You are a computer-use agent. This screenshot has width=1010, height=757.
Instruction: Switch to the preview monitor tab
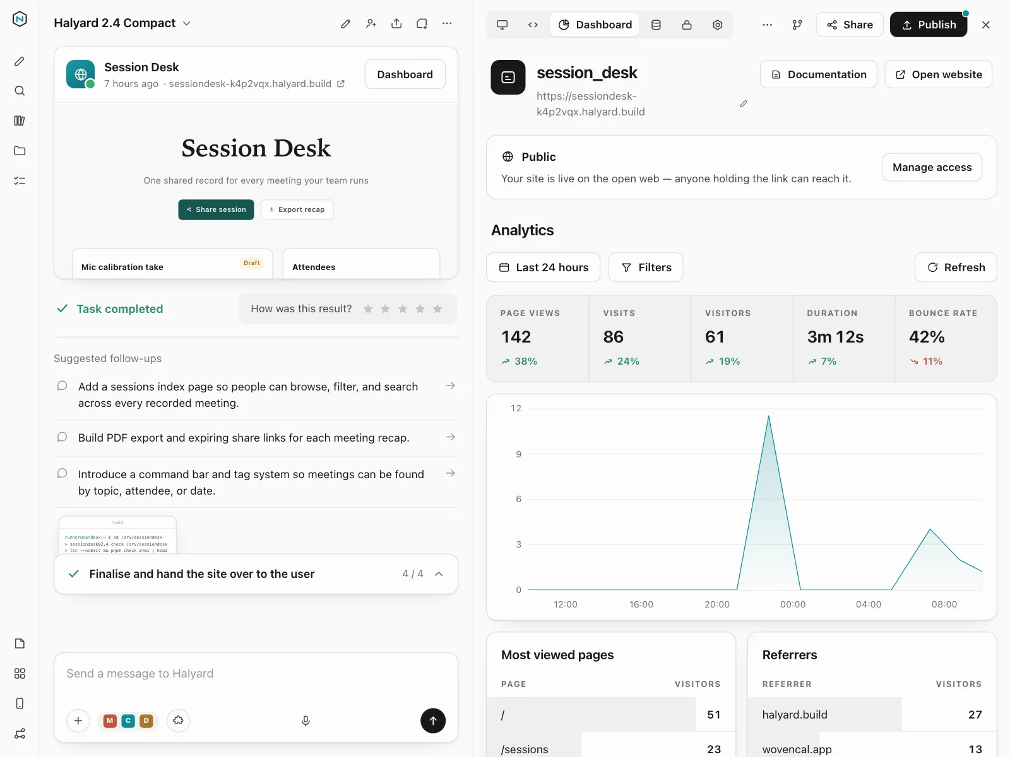502,25
